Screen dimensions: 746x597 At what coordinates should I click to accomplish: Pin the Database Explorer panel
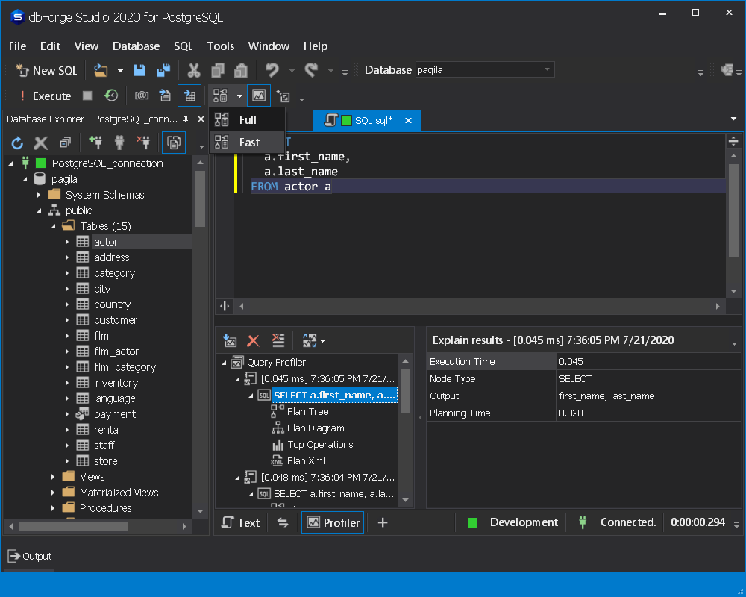[186, 119]
